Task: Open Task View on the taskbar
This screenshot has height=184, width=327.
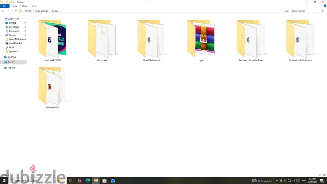Action: [71, 181]
